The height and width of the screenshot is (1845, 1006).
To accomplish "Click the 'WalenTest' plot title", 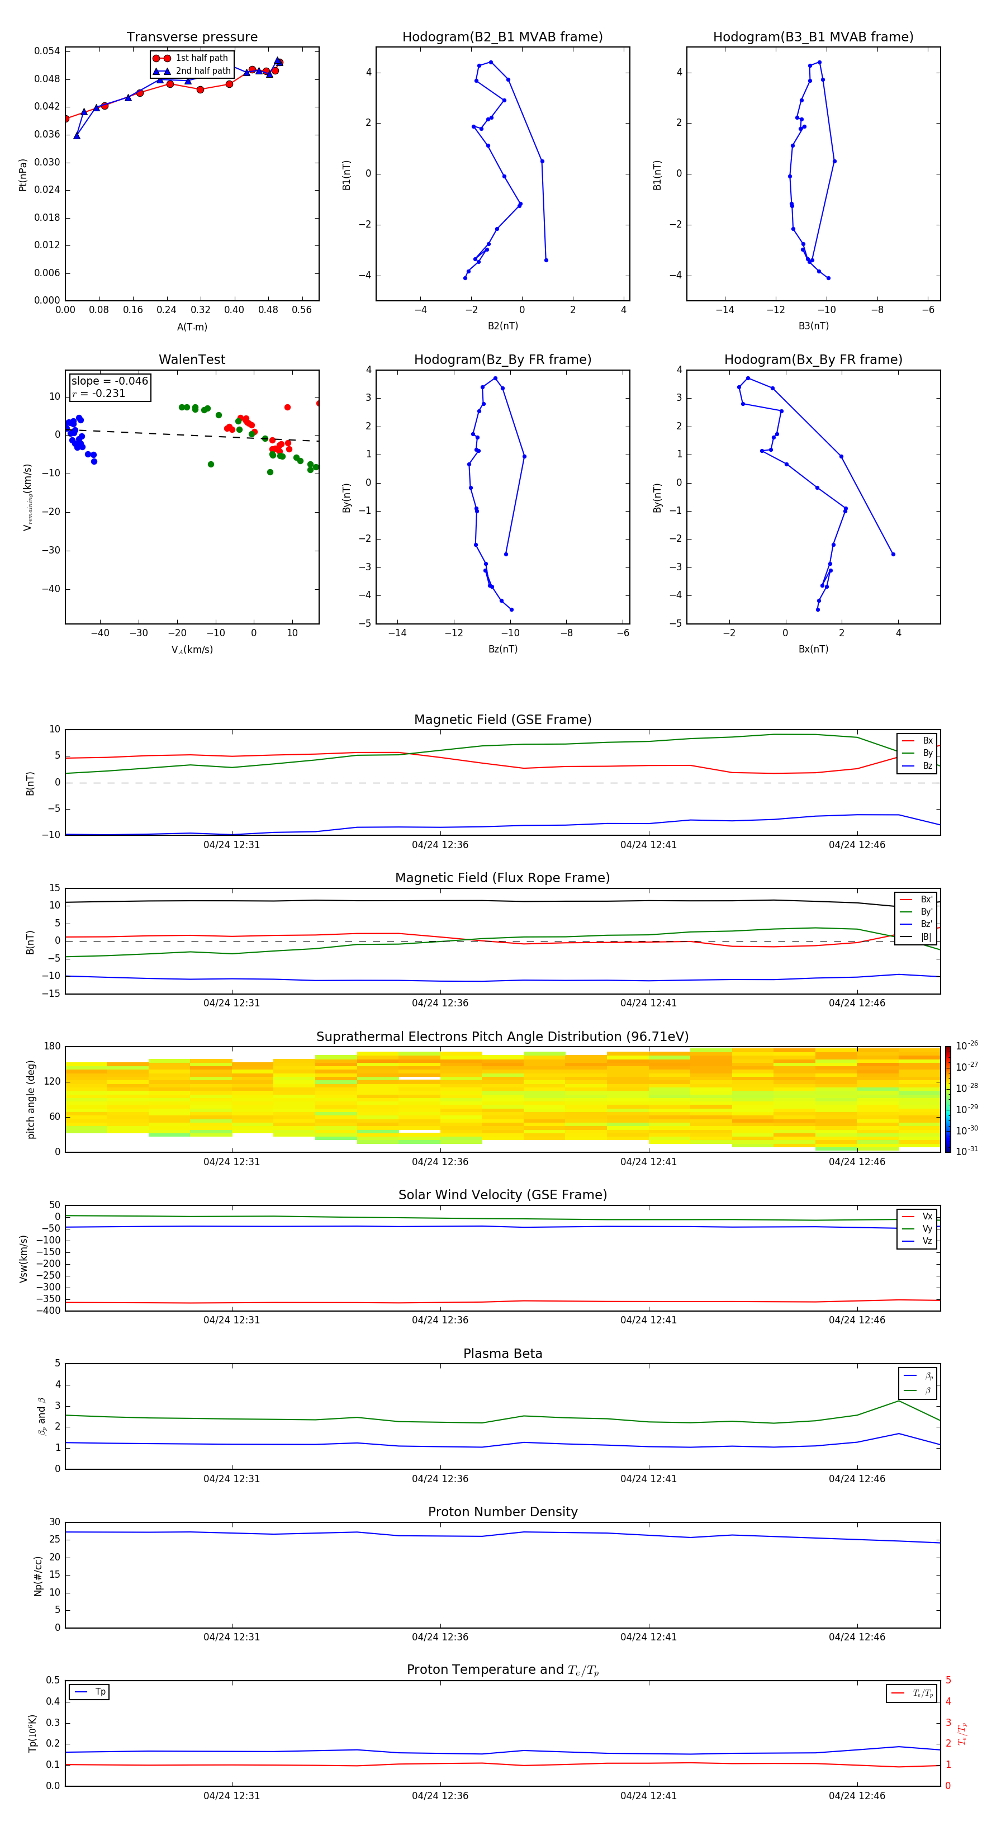I will coord(192,359).
